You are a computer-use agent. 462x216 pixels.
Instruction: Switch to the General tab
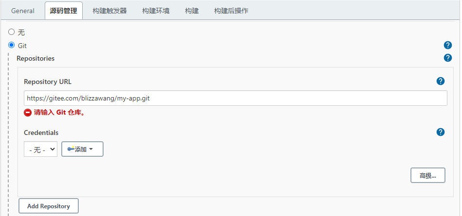tap(23, 11)
